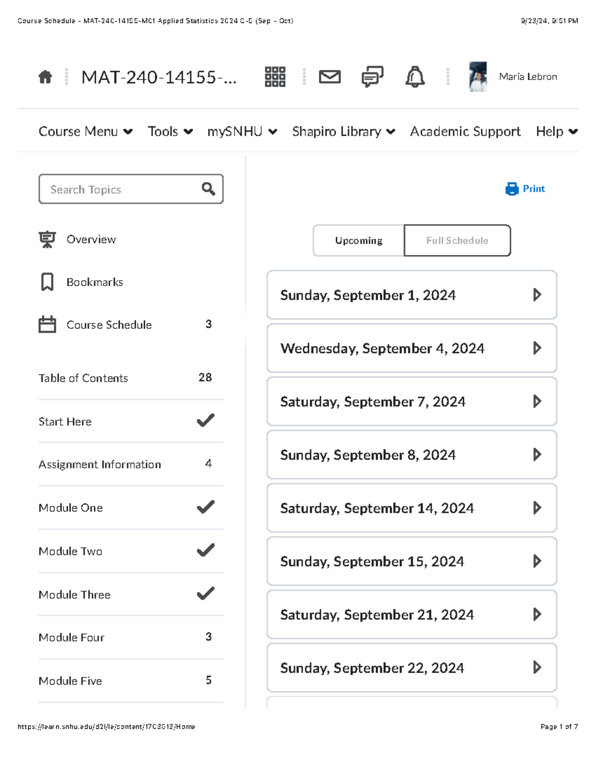Click the Table of Contents count 28
596x771 pixels.
(205, 377)
